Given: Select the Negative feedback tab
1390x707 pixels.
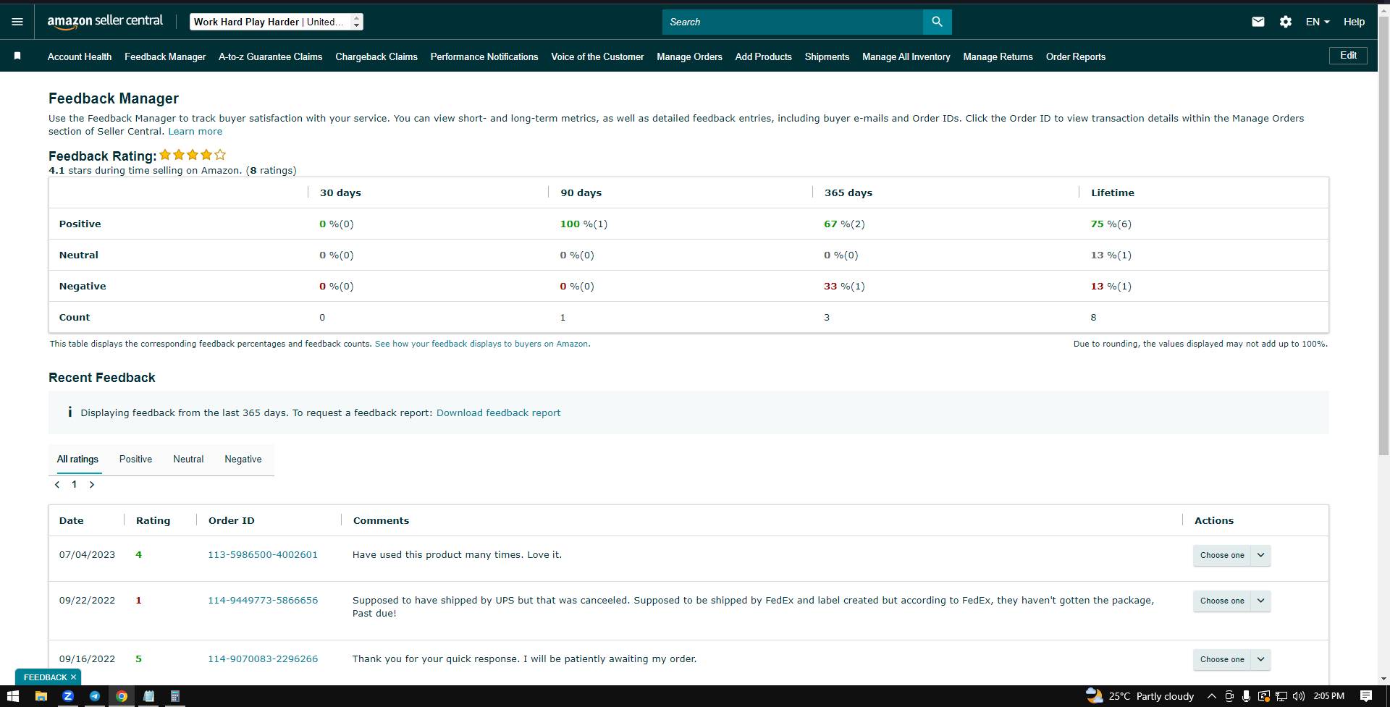Looking at the screenshot, I should 243,459.
